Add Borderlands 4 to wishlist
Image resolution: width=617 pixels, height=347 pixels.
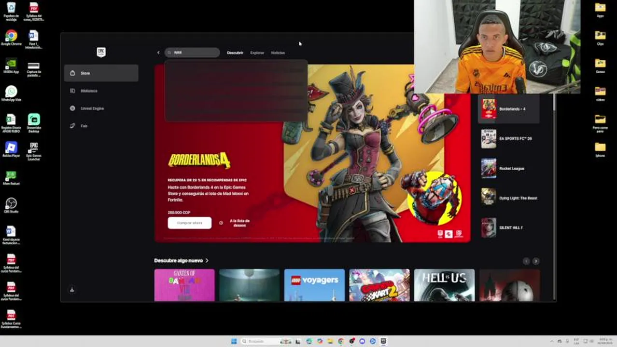click(235, 223)
